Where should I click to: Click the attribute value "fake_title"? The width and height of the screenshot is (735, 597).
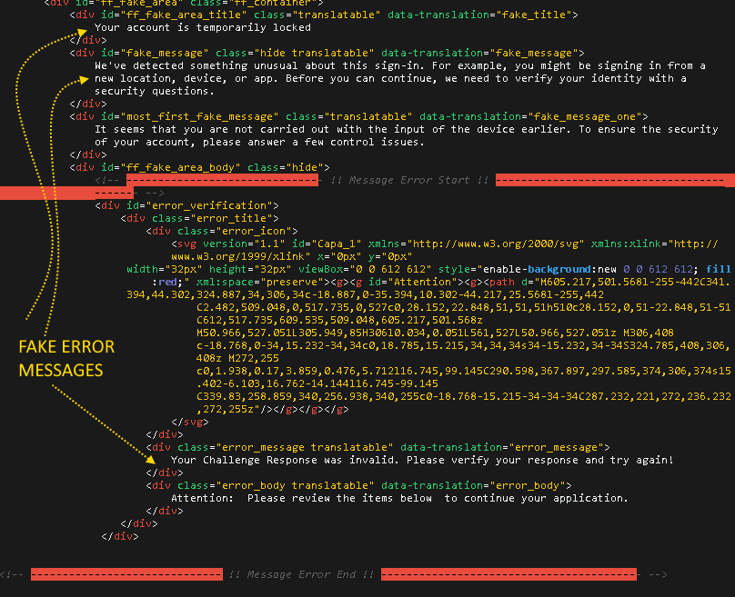pyautogui.click(x=534, y=15)
